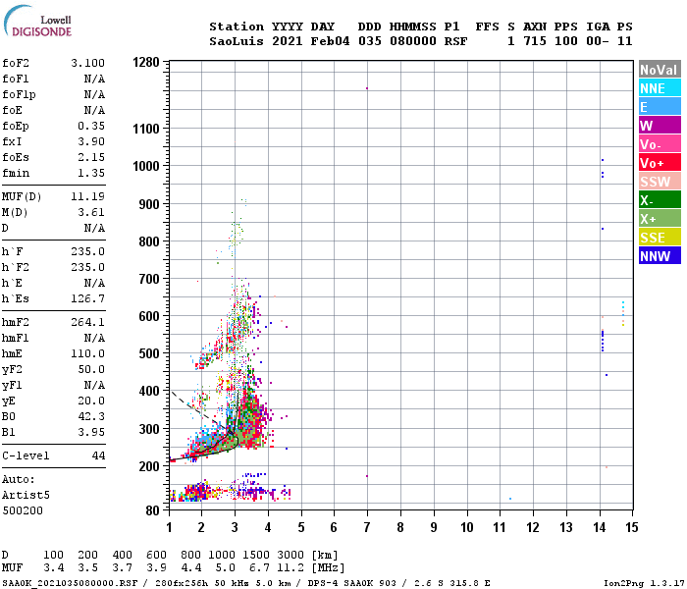Screen dimensions: 687x589
Task: Click the C-level value 44
Action: [98, 455]
